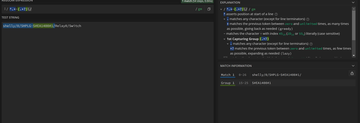The width and height of the screenshot is (360, 123).
Task: Click the 'lazy' quantifier explanation line
Action: coord(290,51)
